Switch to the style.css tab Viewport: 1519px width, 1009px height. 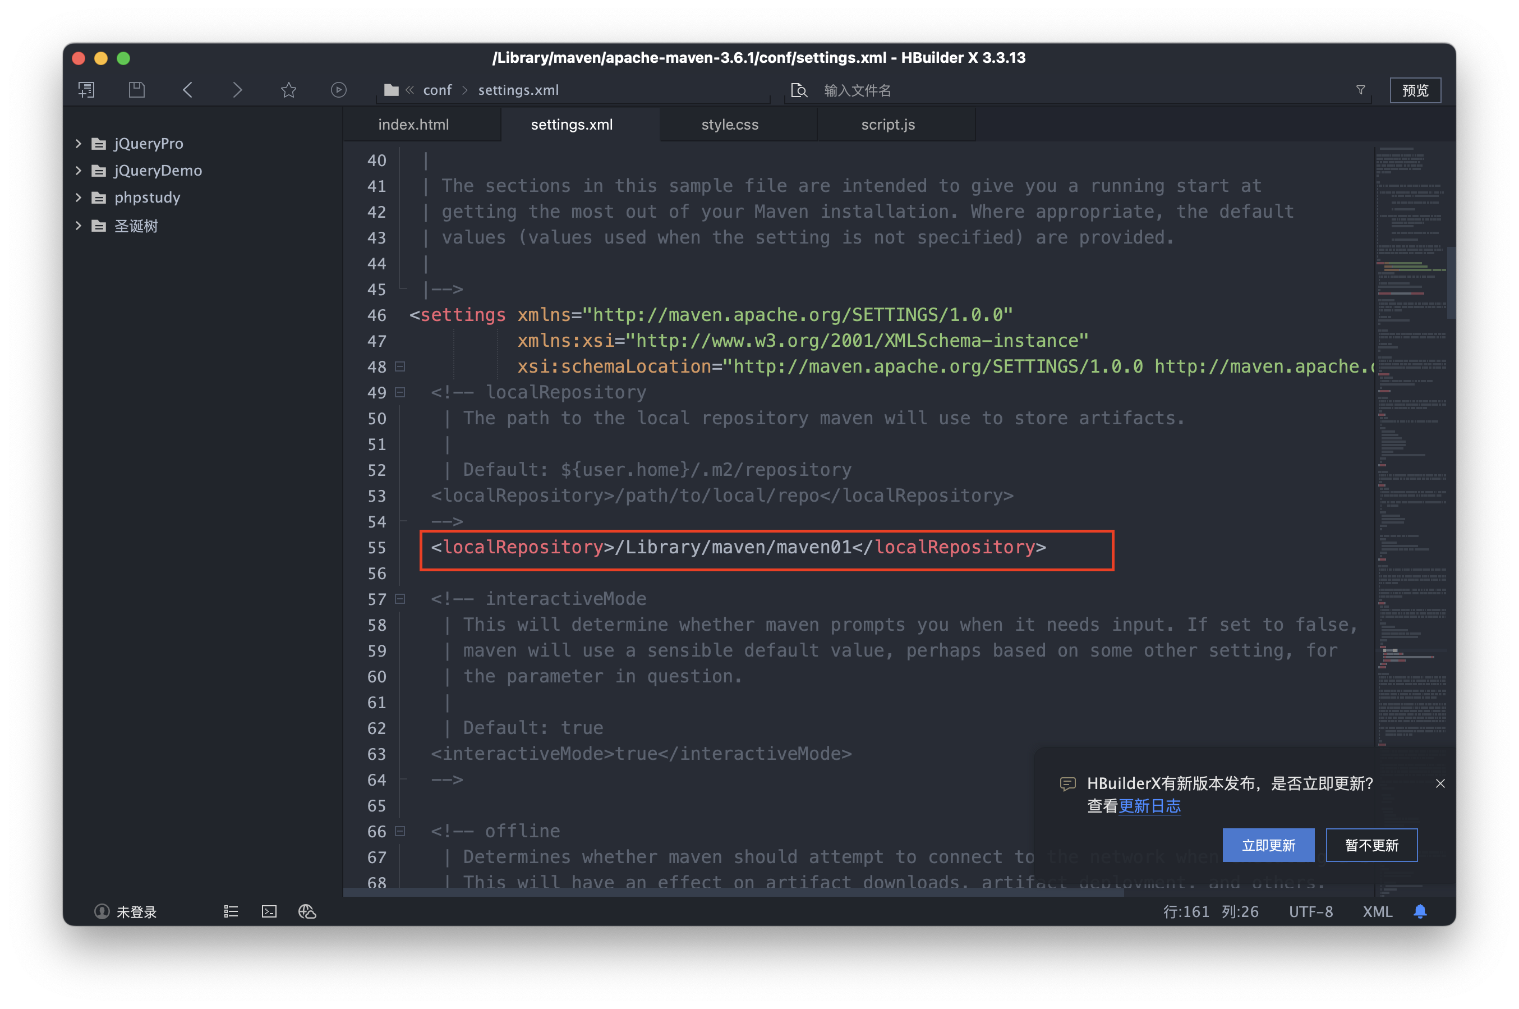[729, 125]
